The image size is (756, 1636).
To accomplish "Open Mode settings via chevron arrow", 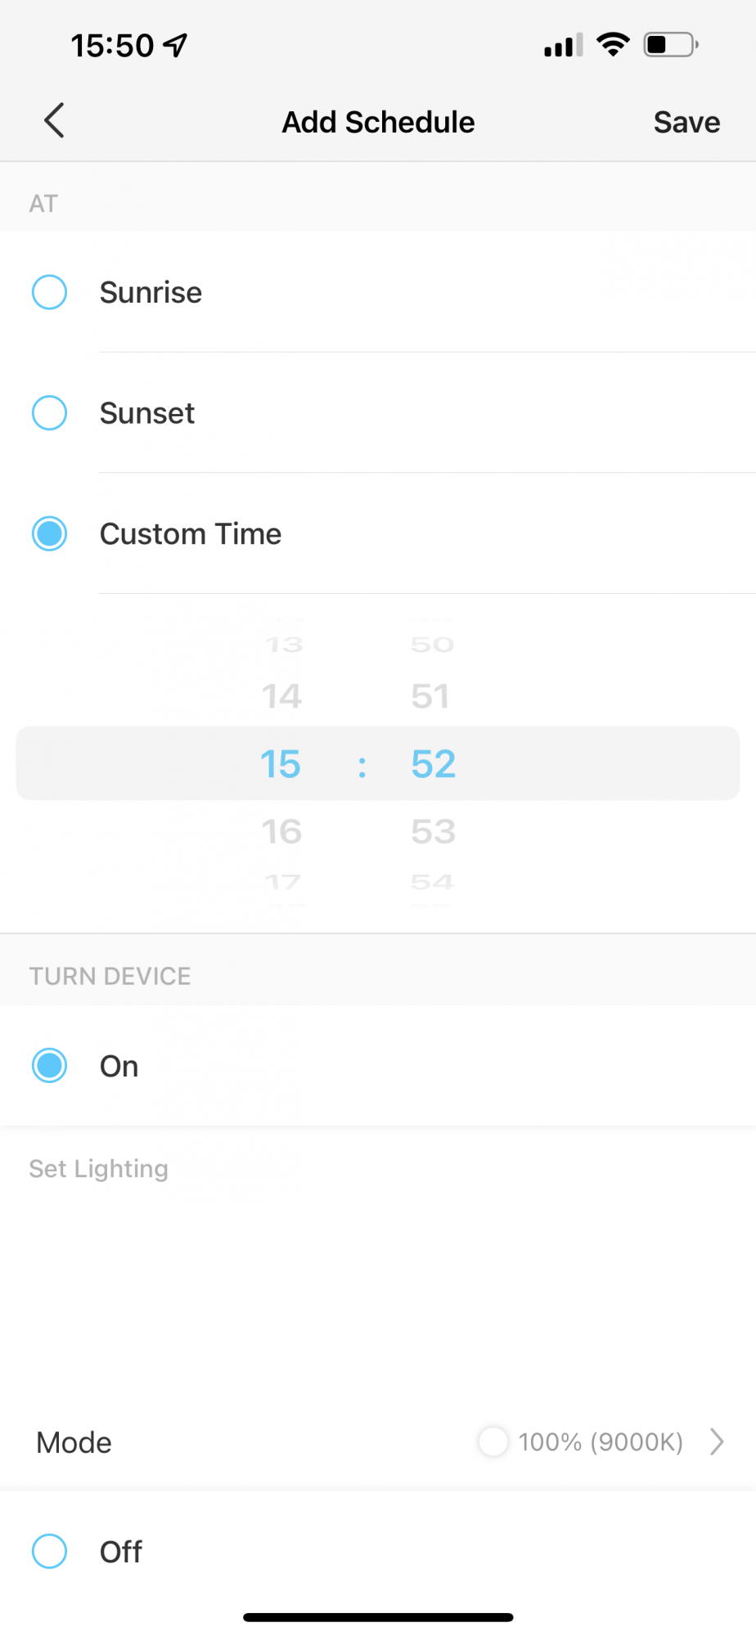I will coord(717,1441).
